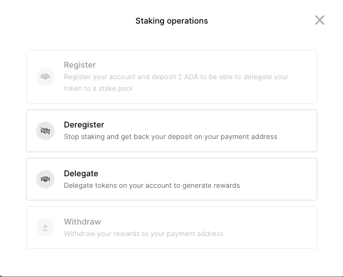Click the Withdraw upward arrow icon
Image resolution: width=343 pixels, height=277 pixels.
point(45,228)
